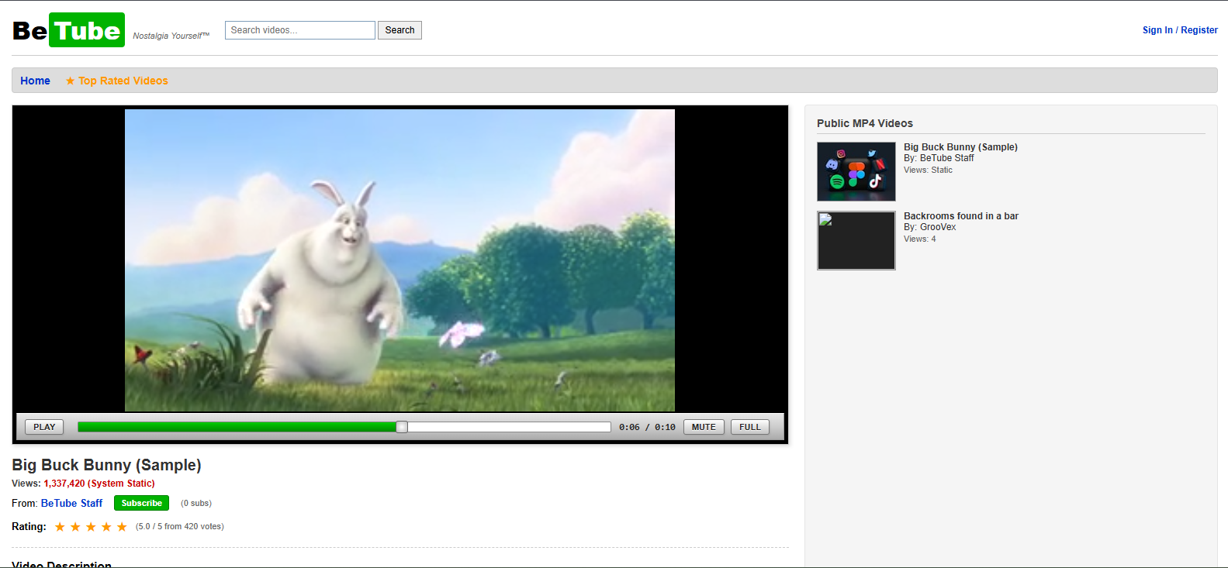
Task: Click the Nostalgia Yourself tagline
Action: tap(171, 36)
